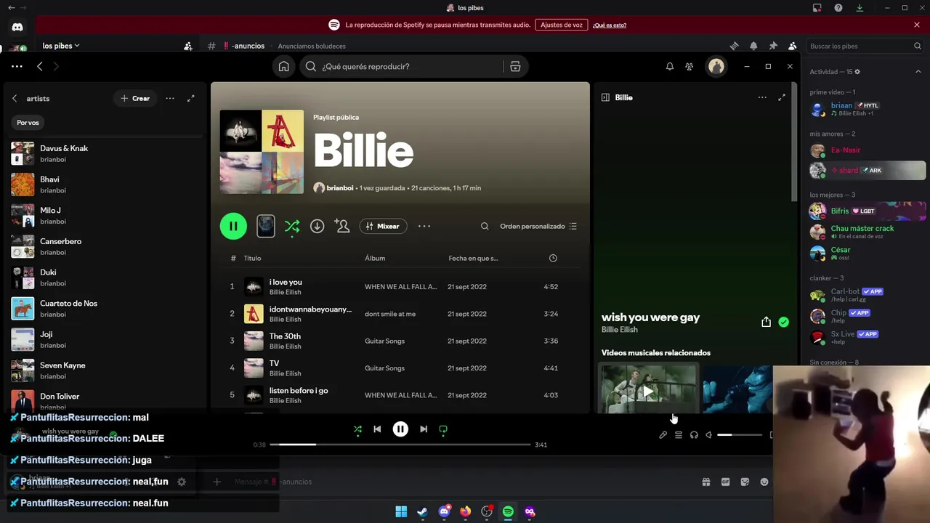Mute Spotify volume with the speaker icon
This screenshot has width=930, height=523.
[709, 435]
